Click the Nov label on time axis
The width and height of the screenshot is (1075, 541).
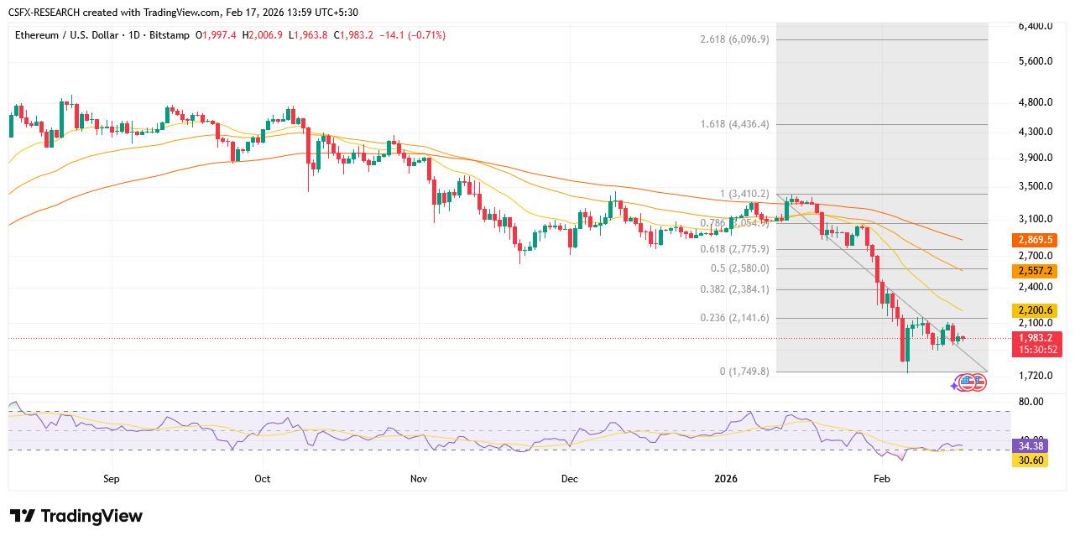[x=420, y=479]
